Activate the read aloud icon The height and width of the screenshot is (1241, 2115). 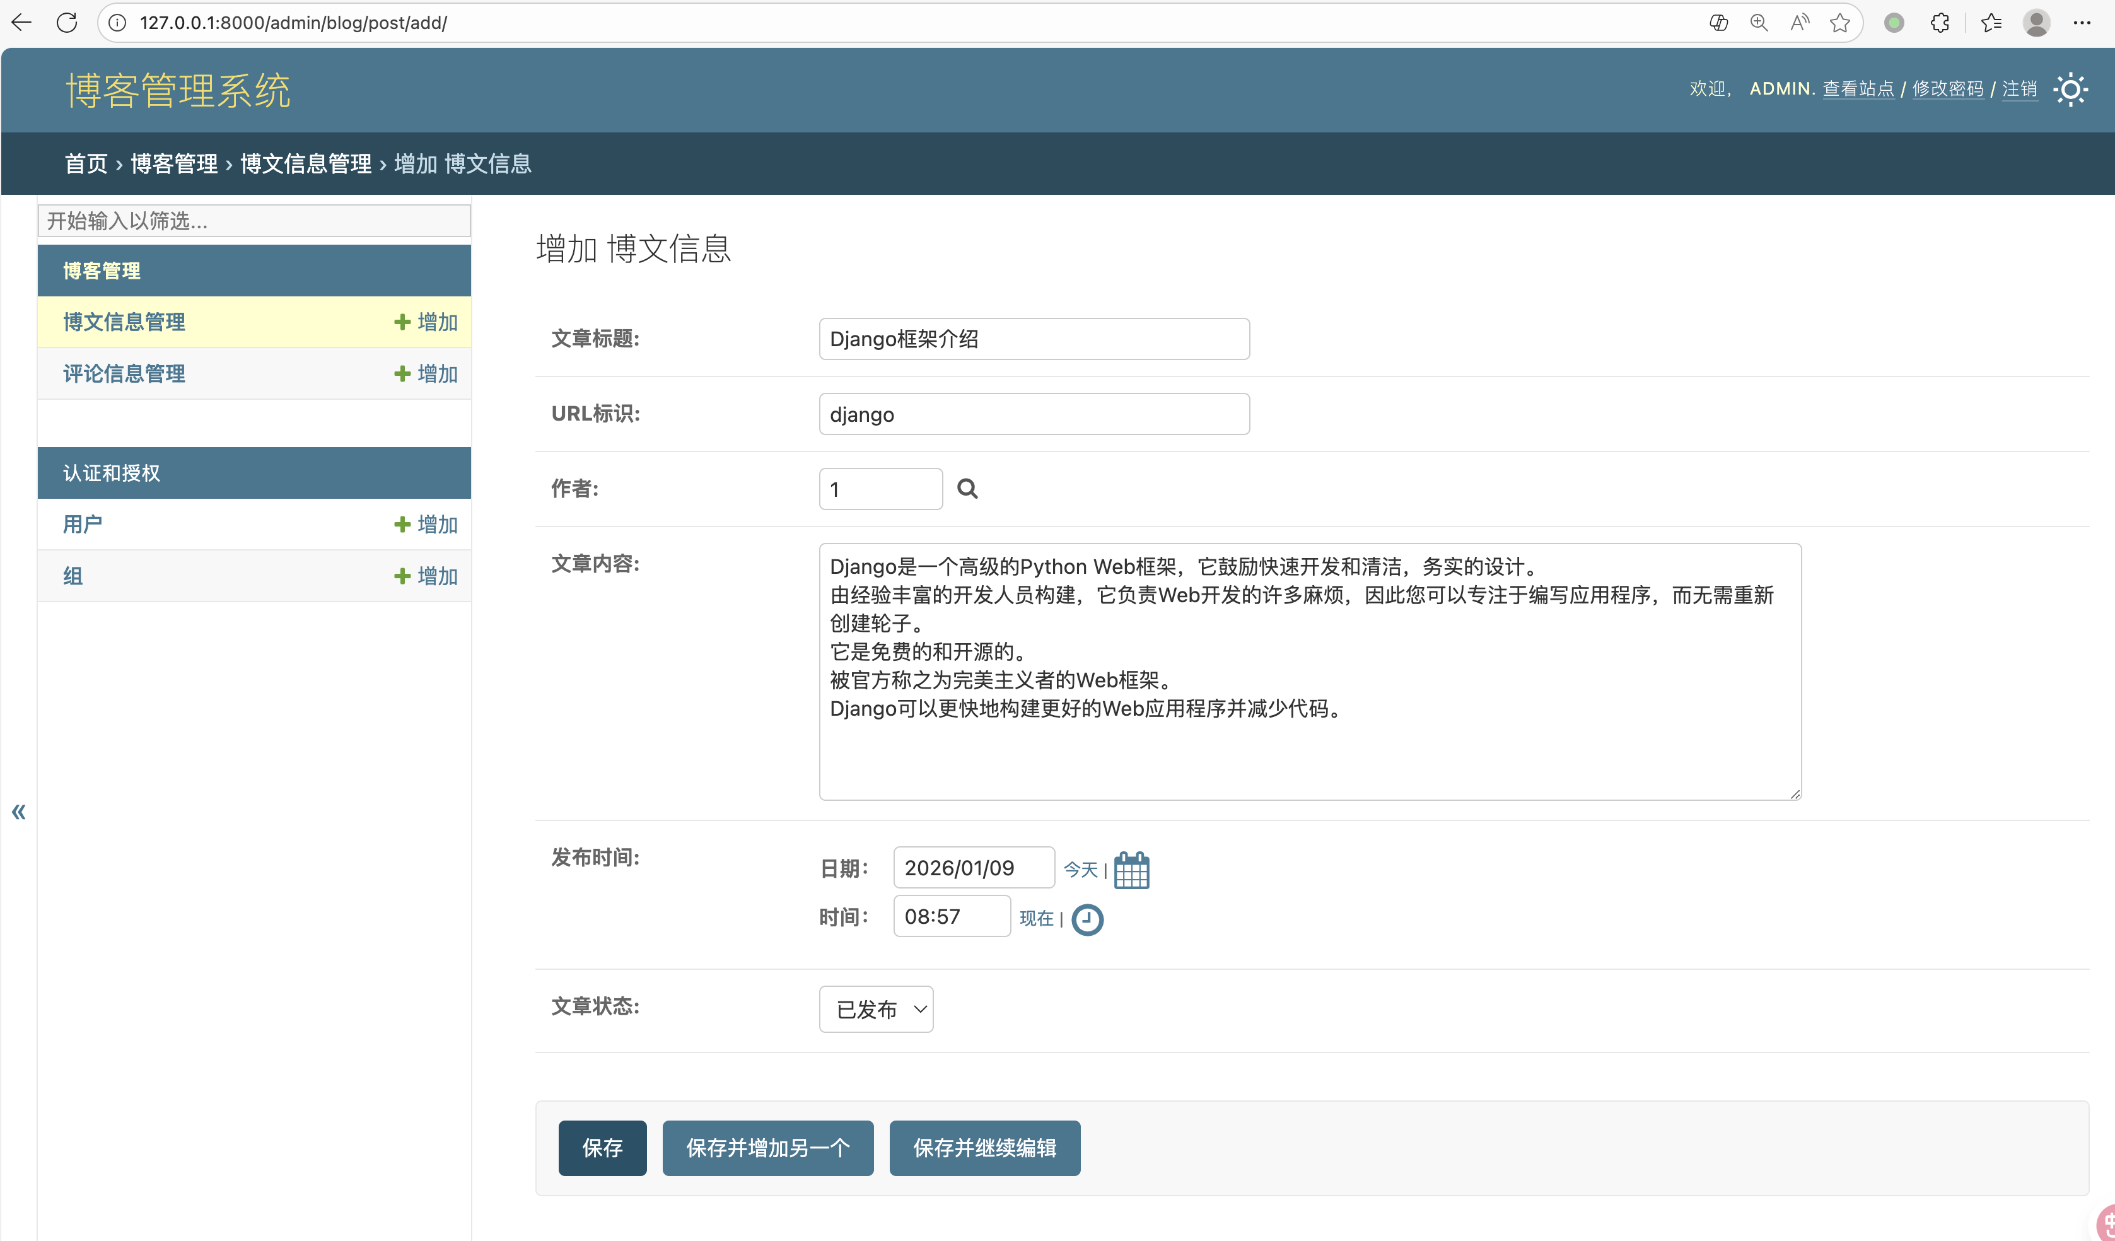1800,23
